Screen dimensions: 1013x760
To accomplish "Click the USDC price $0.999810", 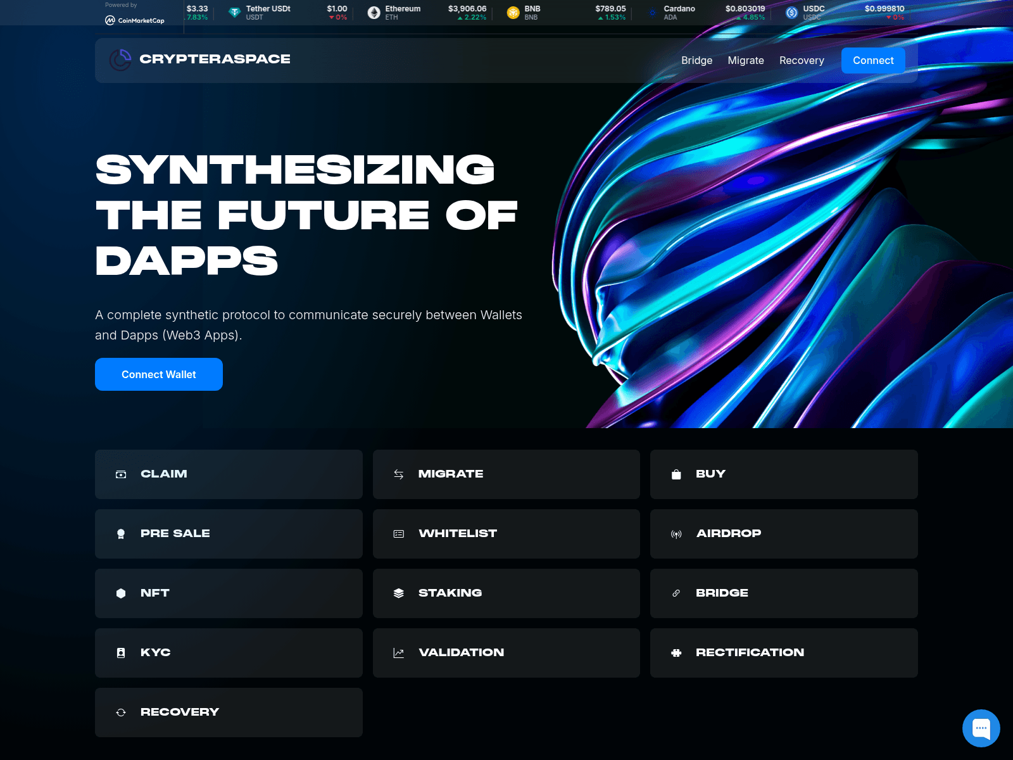I will [x=884, y=9].
